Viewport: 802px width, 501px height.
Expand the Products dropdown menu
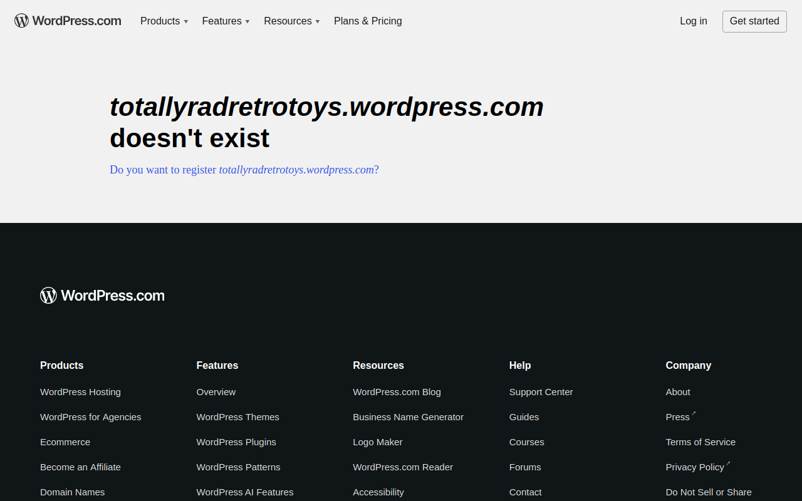coord(164,21)
